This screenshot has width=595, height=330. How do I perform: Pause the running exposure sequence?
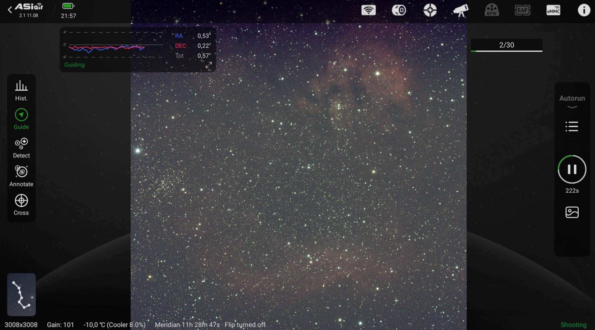(572, 169)
